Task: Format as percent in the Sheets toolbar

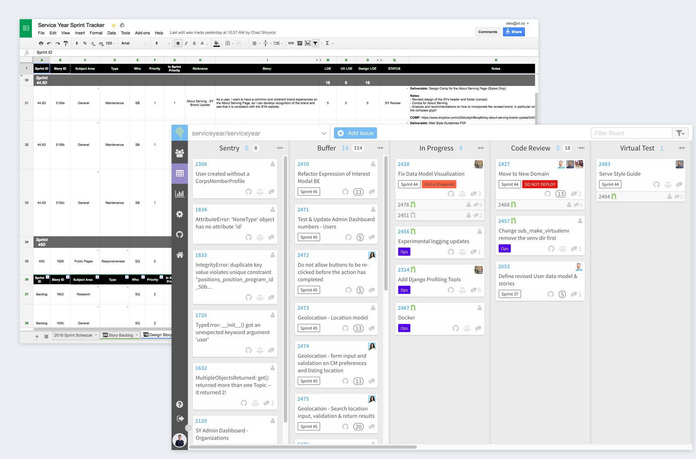Action: 85,43
